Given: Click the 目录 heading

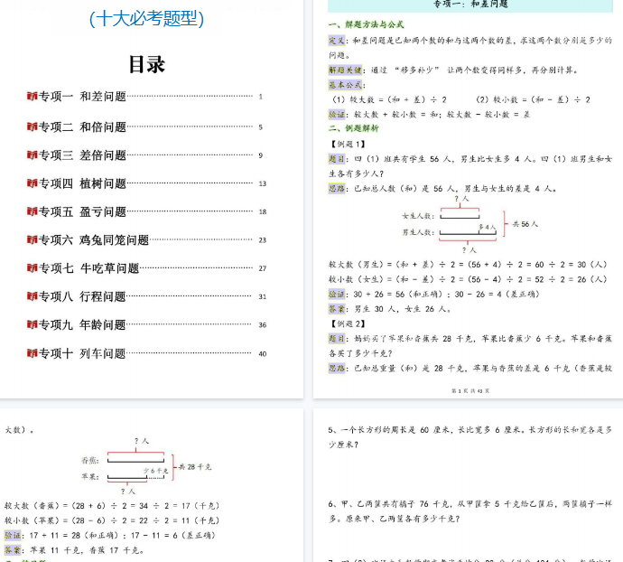Looking at the screenshot, I should [146, 64].
